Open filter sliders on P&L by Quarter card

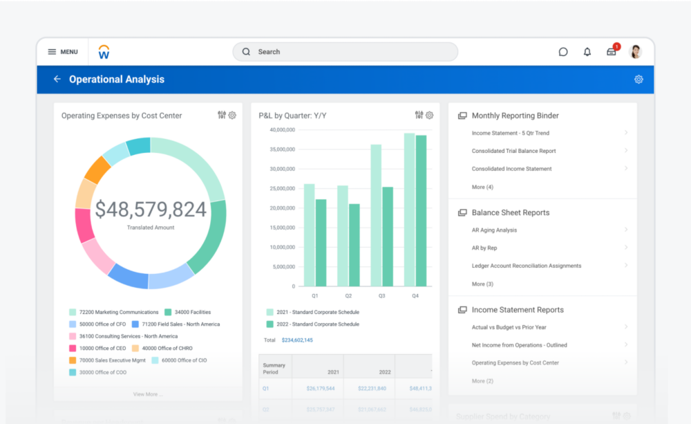[x=419, y=116]
